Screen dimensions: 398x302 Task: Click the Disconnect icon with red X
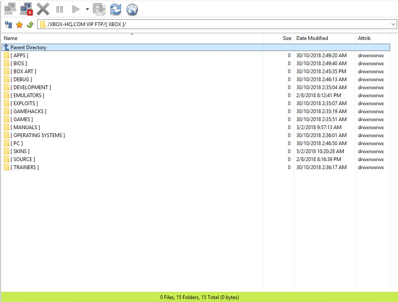click(27, 9)
